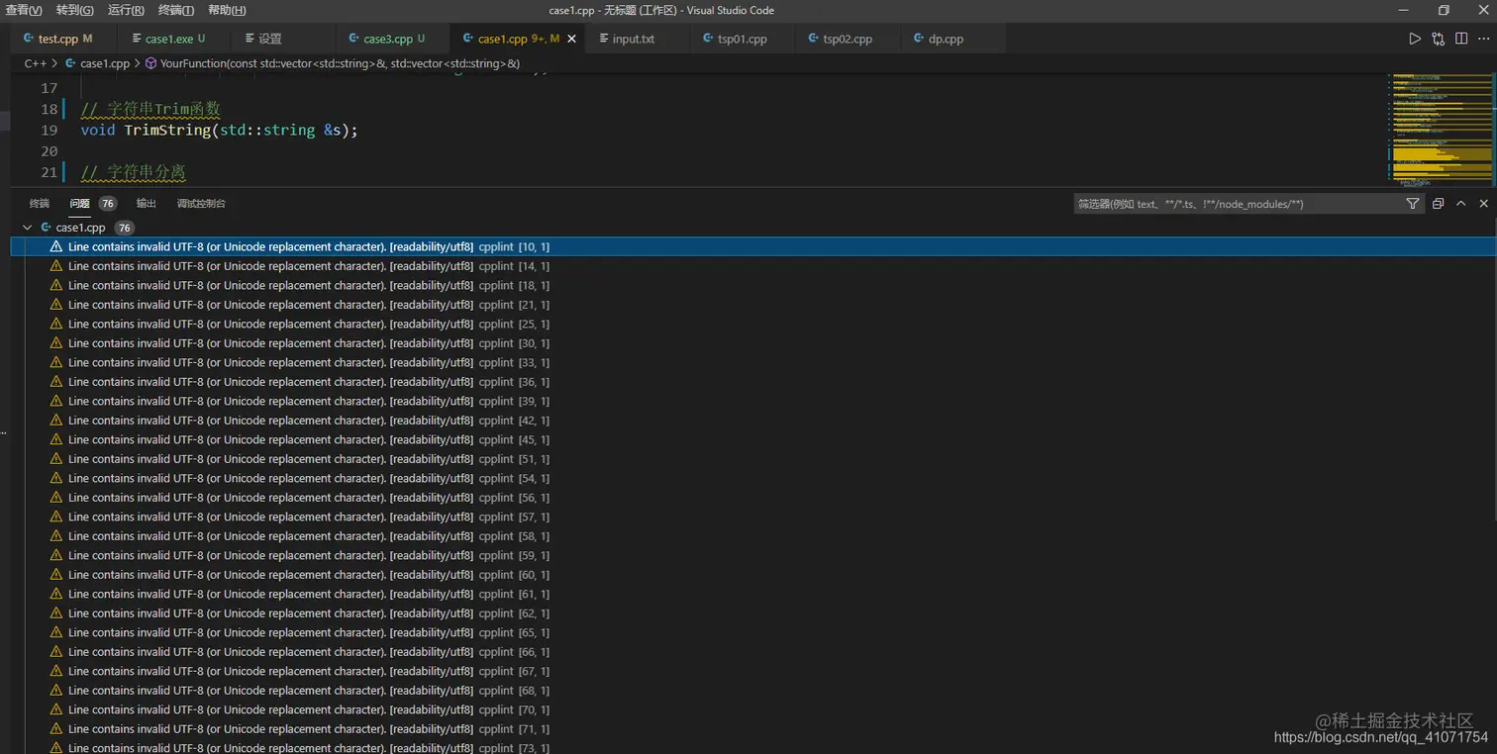Collapse case1.cpp problems group chevron
The image size is (1497, 754).
[28, 228]
